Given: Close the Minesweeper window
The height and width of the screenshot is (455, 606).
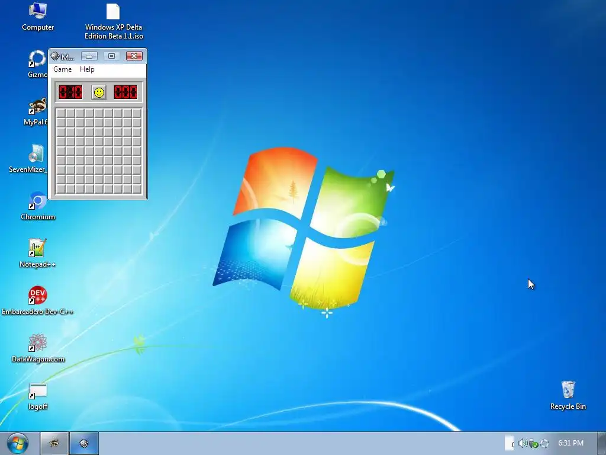Looking at the screenshot, I should click(x=134, y=56).
